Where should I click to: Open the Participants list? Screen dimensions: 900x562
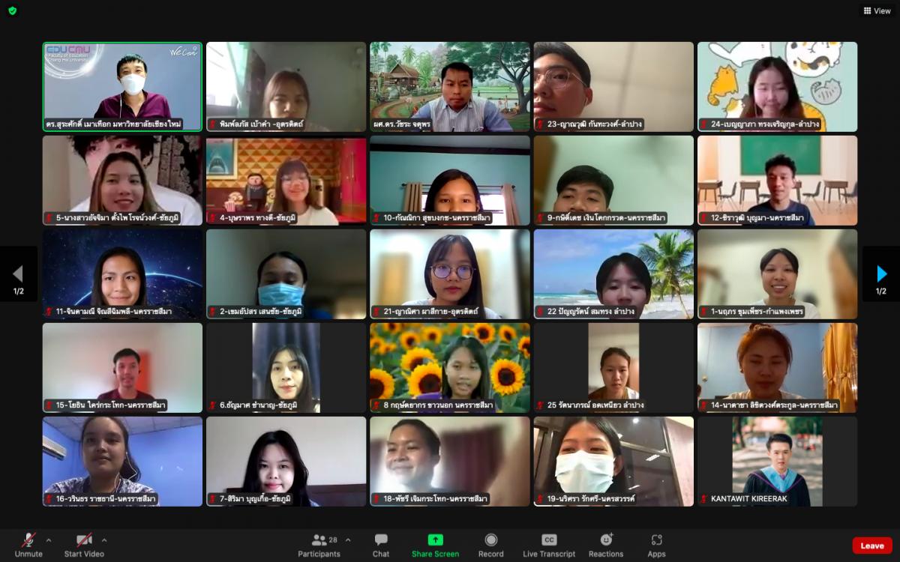tap(319, 545)
